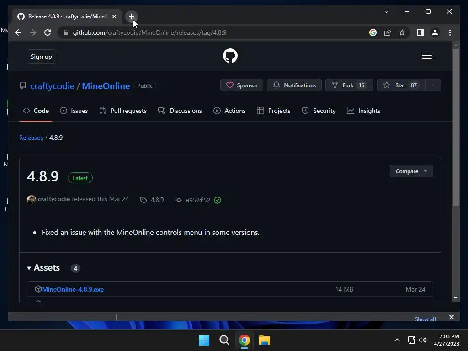Click the address bar URL
Screen dimensions: 468x351
tap(149, 32)
